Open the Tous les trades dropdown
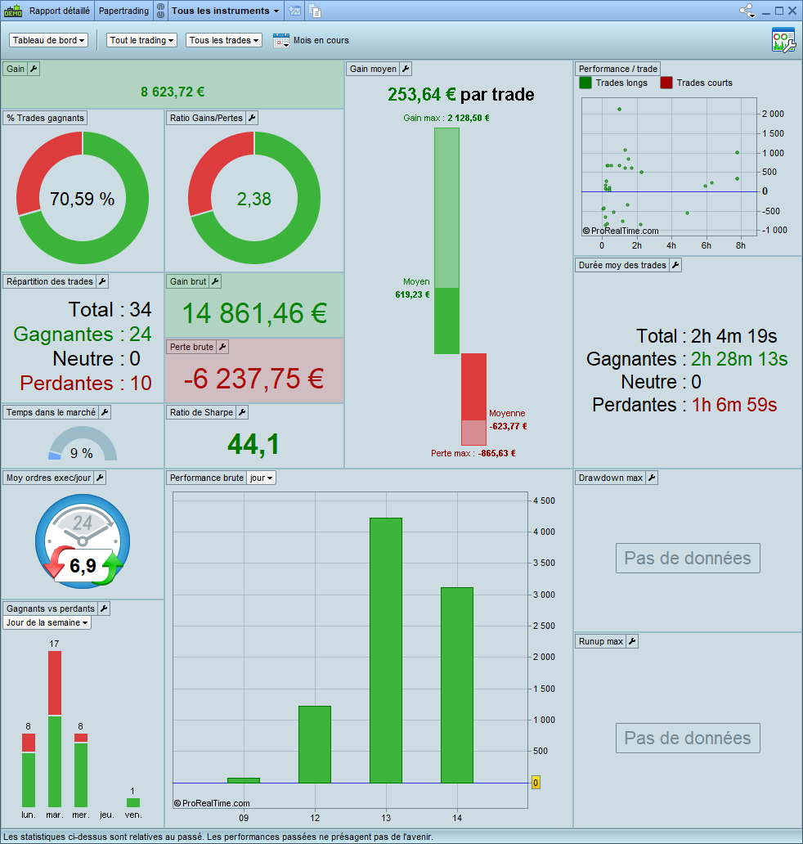 224,40
